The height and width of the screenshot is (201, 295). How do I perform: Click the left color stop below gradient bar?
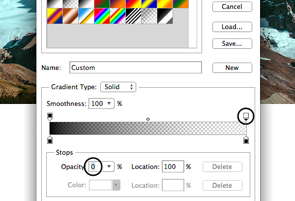(x=50, y=141)
